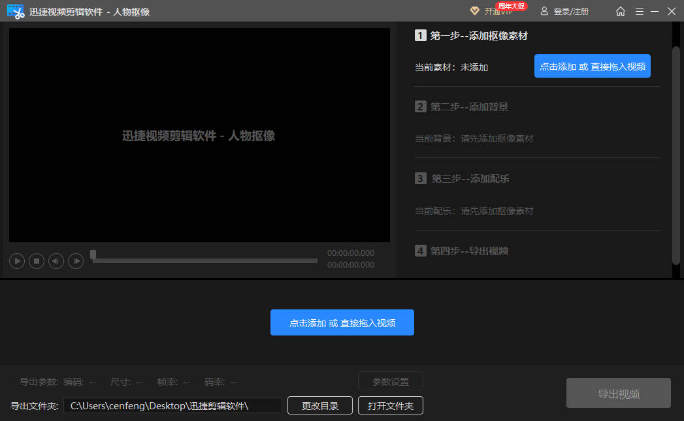
Task: Click the playback progress slider track
Action: tap(206, 260)
